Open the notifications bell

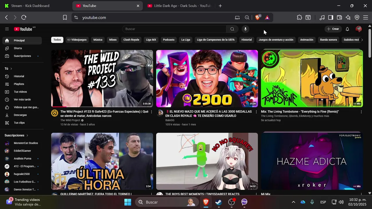click(347, 29)
